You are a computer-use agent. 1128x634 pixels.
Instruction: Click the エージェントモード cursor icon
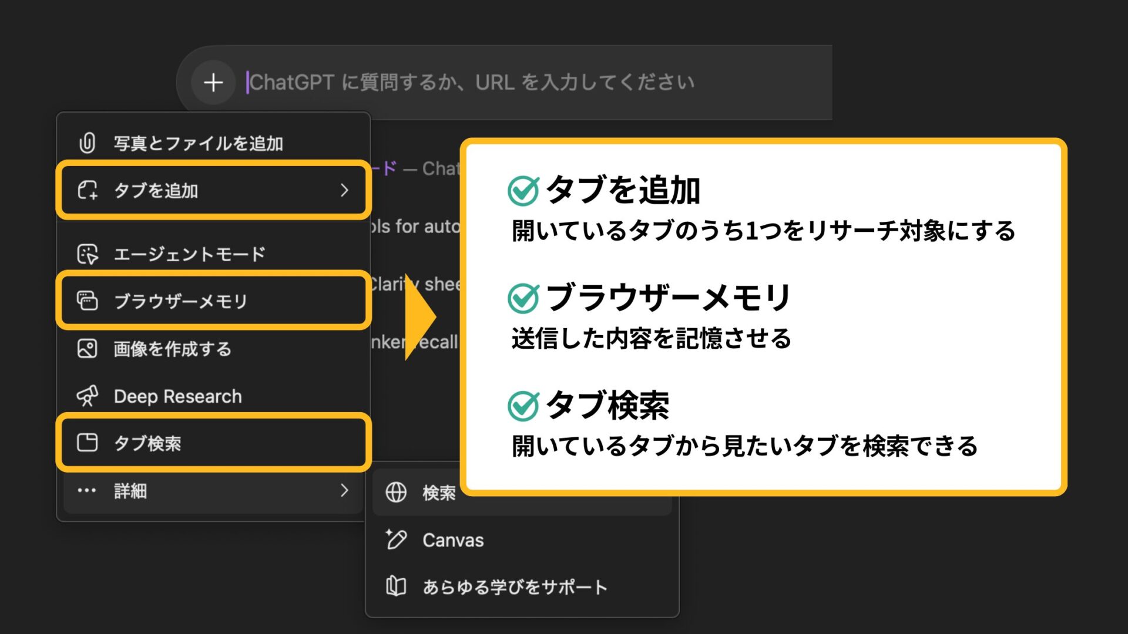[x=87, y=254]
